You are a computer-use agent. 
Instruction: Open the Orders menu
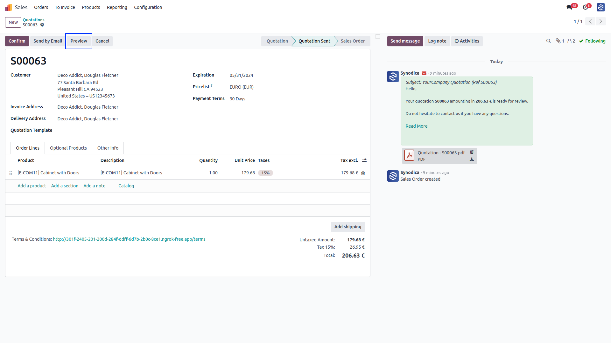[x=41, y=7]
